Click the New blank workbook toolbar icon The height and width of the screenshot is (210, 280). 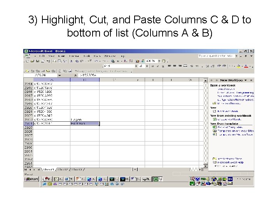(x=27, y=61)
